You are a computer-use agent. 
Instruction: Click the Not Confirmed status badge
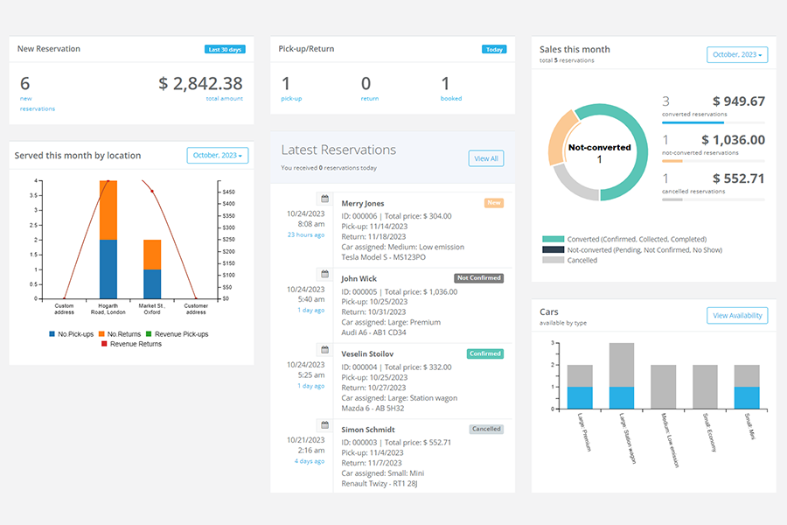coord(479,278)
